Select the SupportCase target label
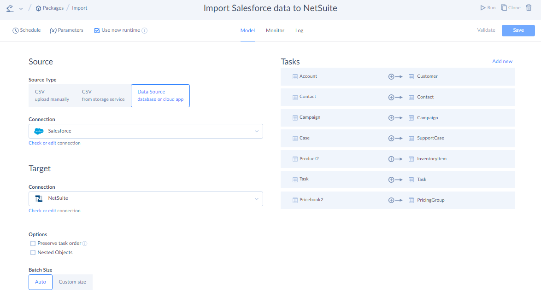541x296 pixels. click(430, 138)
